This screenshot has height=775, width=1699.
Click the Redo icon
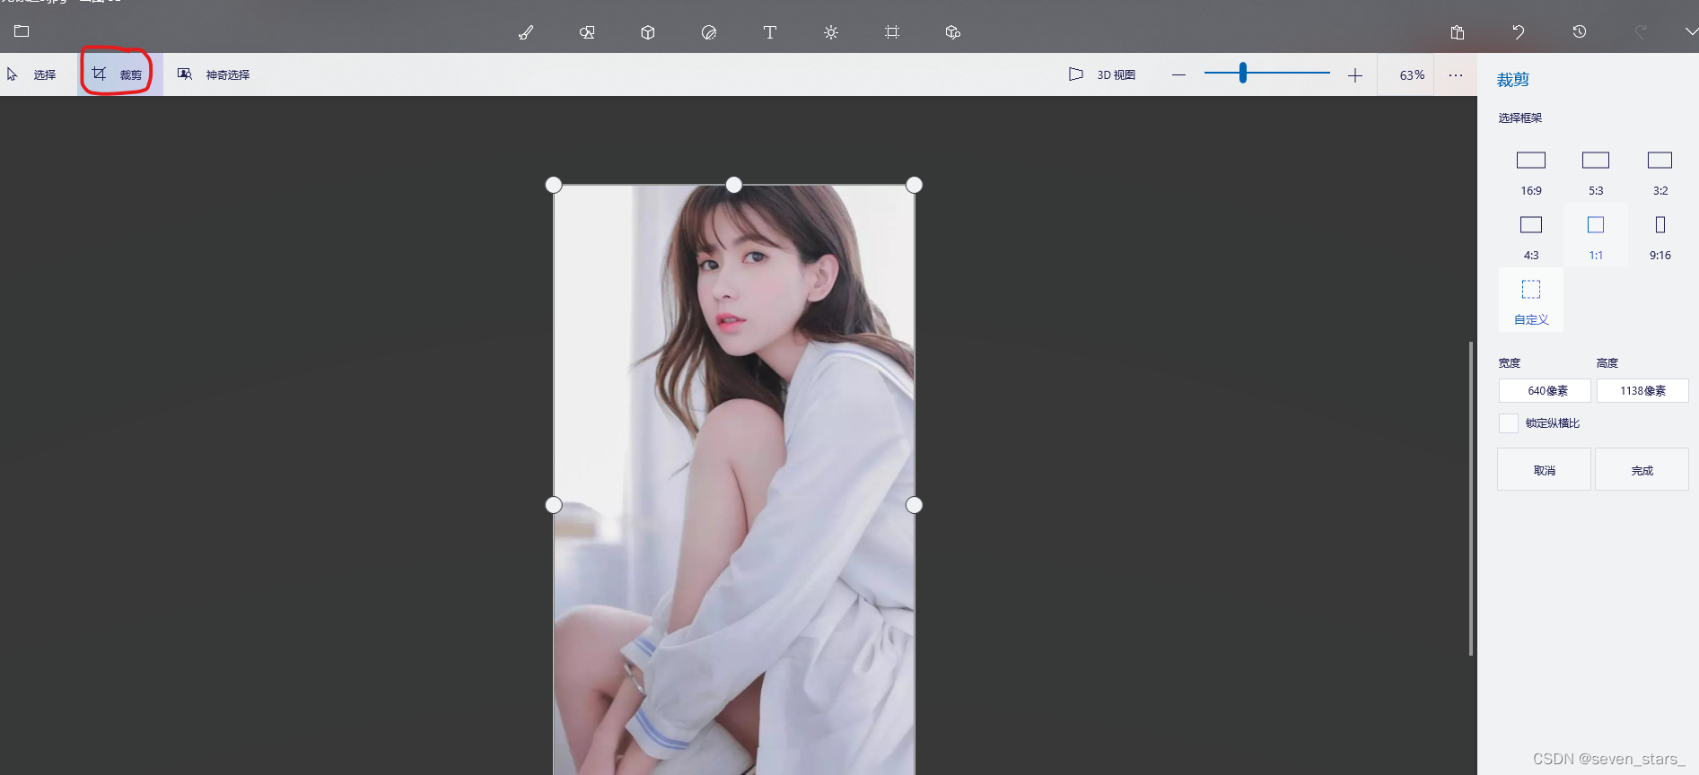[1641, 32]
